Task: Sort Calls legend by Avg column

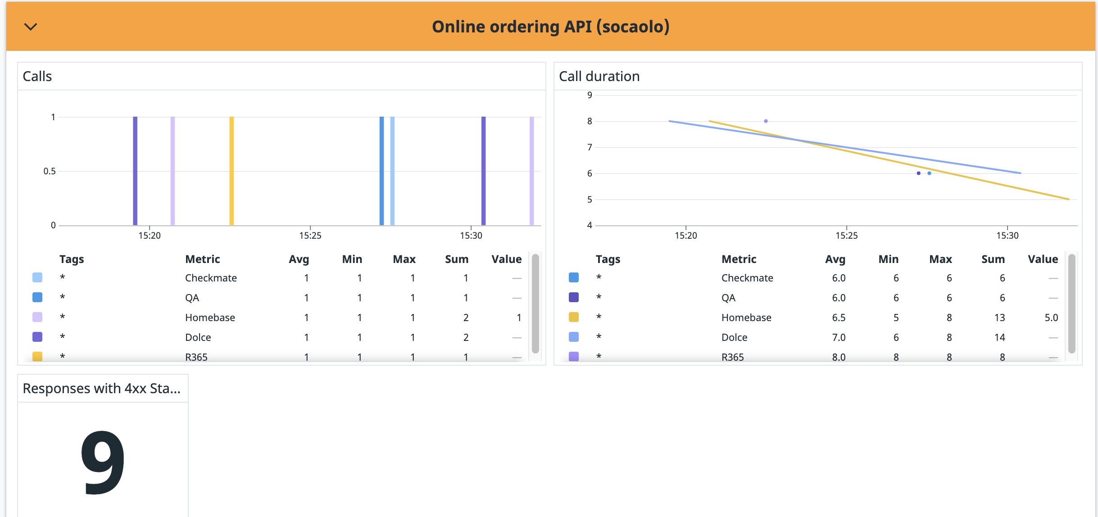Action: 299,259
